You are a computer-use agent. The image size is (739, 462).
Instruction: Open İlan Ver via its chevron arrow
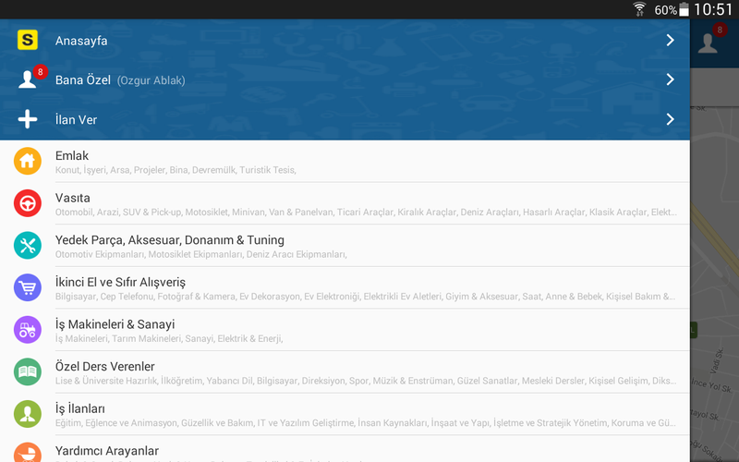click(x=671, y=119)
